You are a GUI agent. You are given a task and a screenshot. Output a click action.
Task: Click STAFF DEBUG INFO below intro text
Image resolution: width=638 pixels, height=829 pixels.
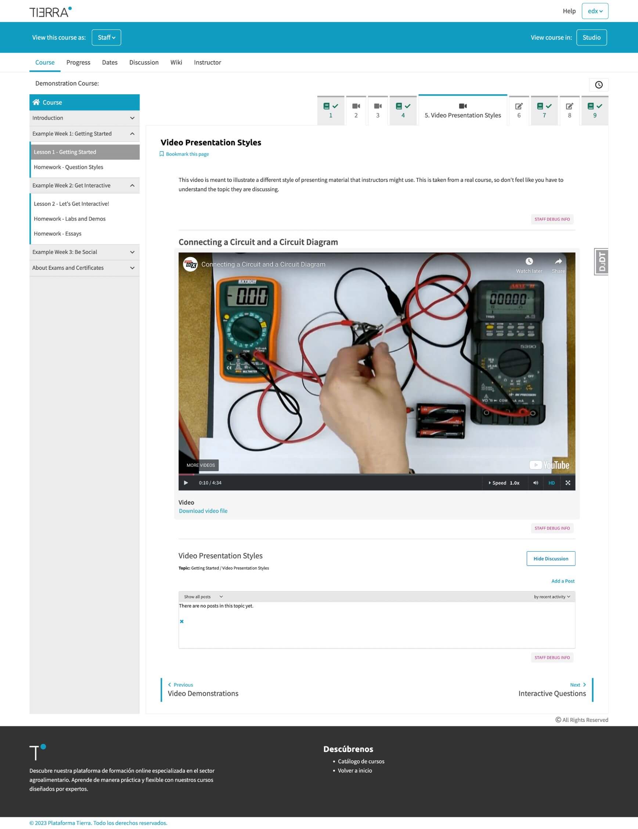click(552, 219)
